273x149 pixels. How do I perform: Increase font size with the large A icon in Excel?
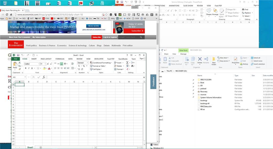tap(48, 64)
